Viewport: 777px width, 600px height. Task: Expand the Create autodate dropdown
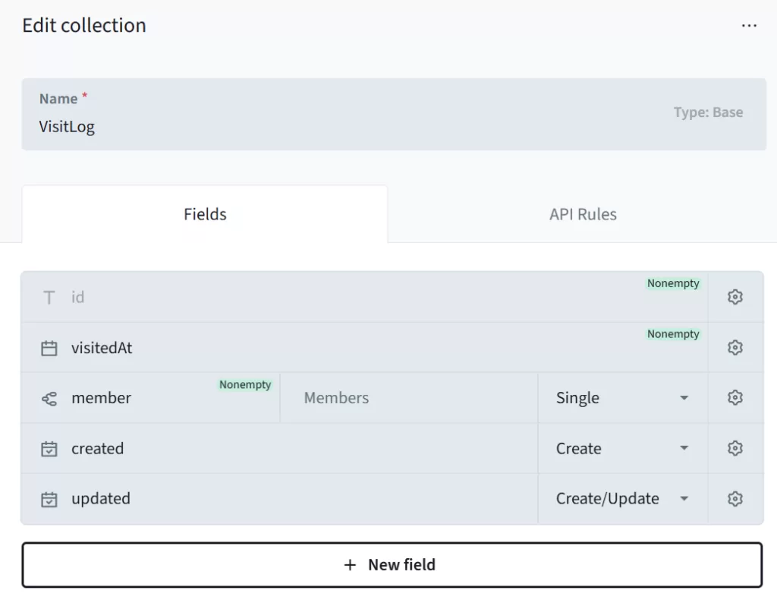(x=622, y=448)
